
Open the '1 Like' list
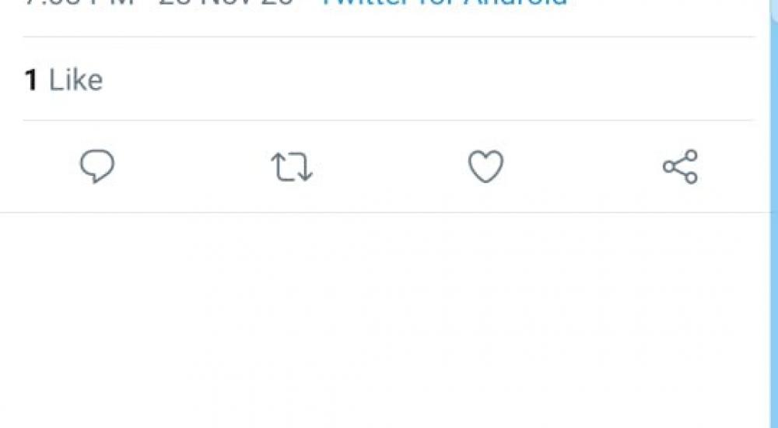(x=63, y=79)
